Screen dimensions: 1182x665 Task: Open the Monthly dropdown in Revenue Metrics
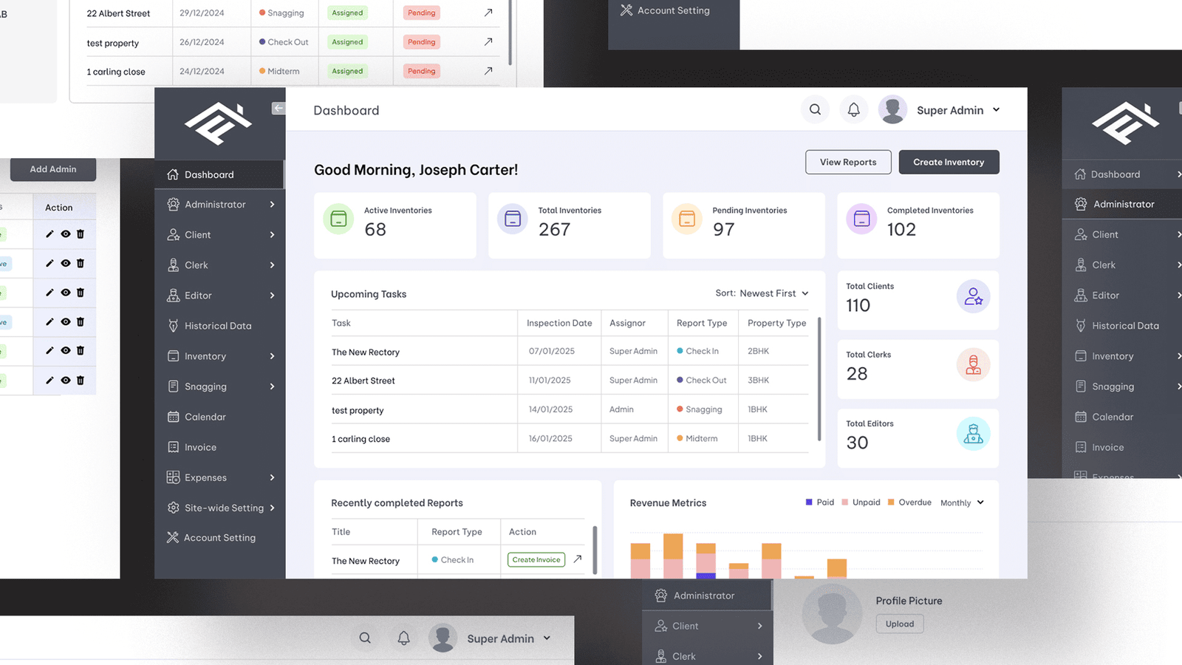pyautogui.click(x=962, y=502)
